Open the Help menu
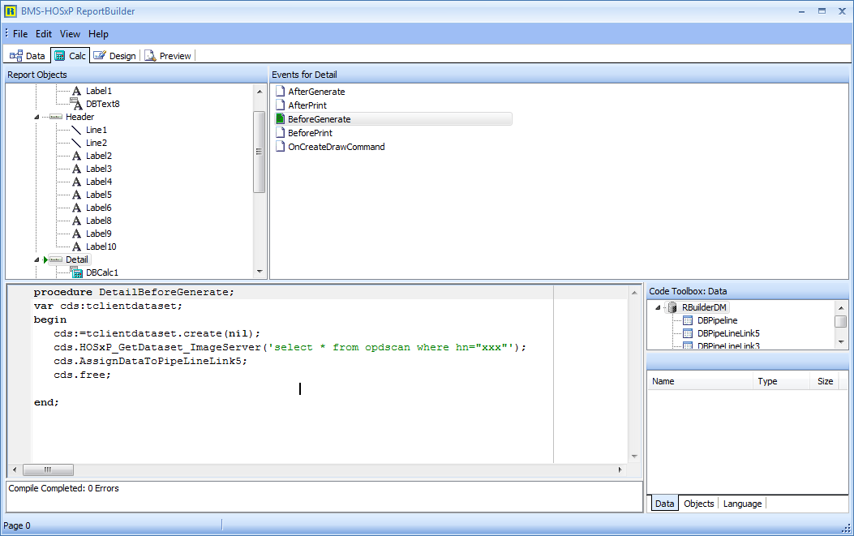This screenshot has width=854, height=536. (99, 34)
